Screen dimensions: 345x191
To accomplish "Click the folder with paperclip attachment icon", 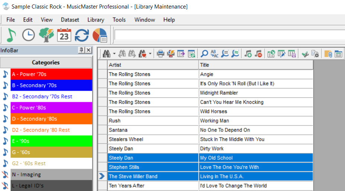I will [x=328, y=54].
